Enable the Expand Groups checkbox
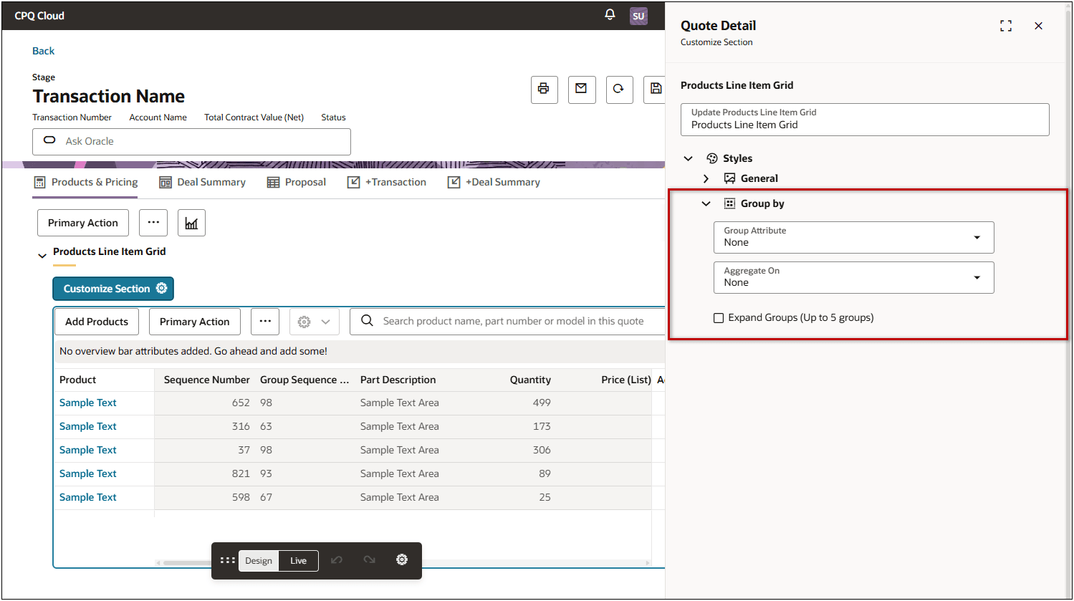 719,318
